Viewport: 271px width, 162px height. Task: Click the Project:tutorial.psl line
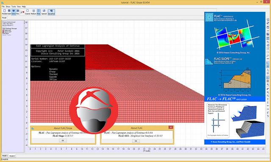pyautogui.click(x=9, y=22)
